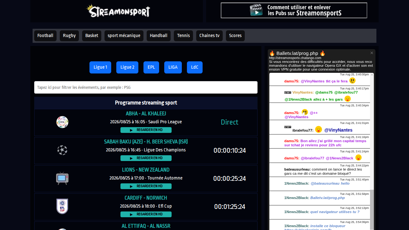Open the Sabah Baku - H. Beer Sheva match
Image resolution: width=409 pixels, height=230 pixels.
tap(146, 142)
